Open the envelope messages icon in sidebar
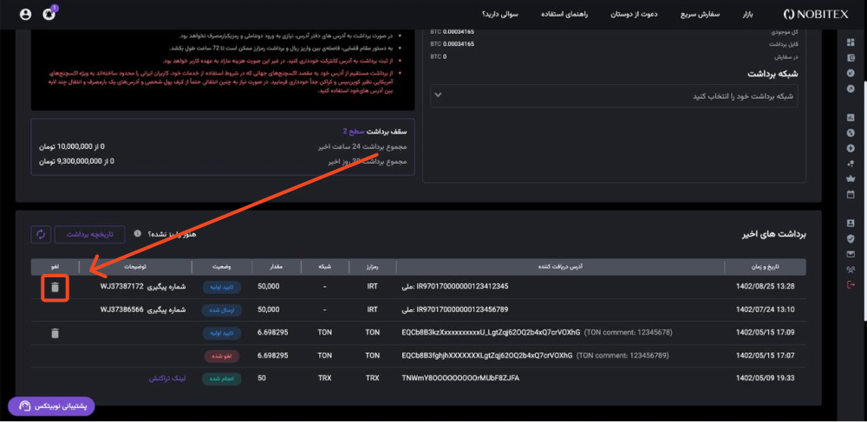Viewport: 867px width, 422px height. [851, 254]
